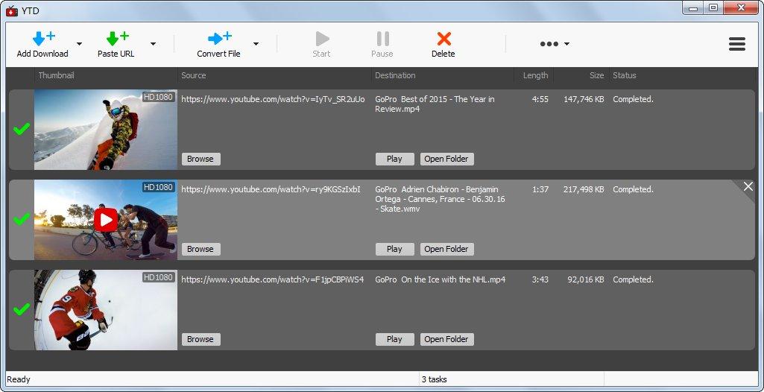Click the 3:43 length value
The height and width of the screenshot is (392, 764).
[540, 279]
